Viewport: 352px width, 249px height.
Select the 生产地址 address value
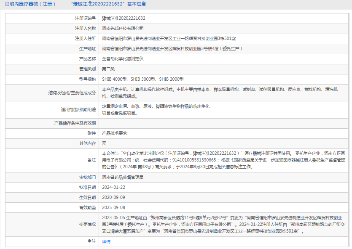pyautogui.click(x=172, y=49)
